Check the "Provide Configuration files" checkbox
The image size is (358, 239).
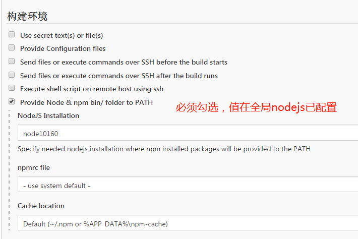(12, 48)
